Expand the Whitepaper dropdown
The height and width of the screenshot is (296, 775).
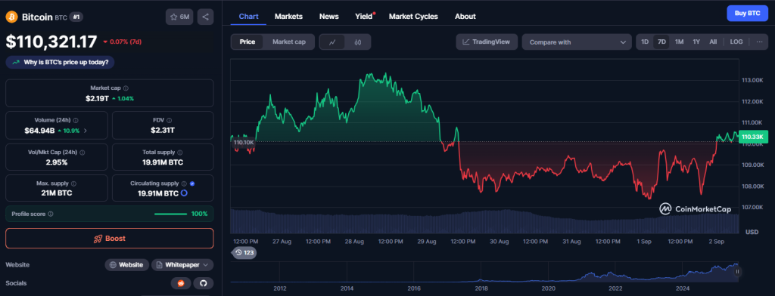click(x=182, y=265)
